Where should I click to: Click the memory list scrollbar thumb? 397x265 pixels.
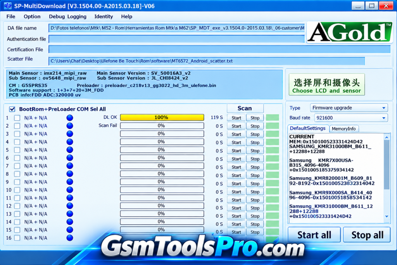[x=387, y=165]
